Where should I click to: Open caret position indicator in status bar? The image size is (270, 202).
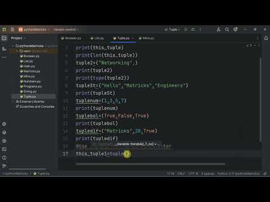[x=170, y=173]
